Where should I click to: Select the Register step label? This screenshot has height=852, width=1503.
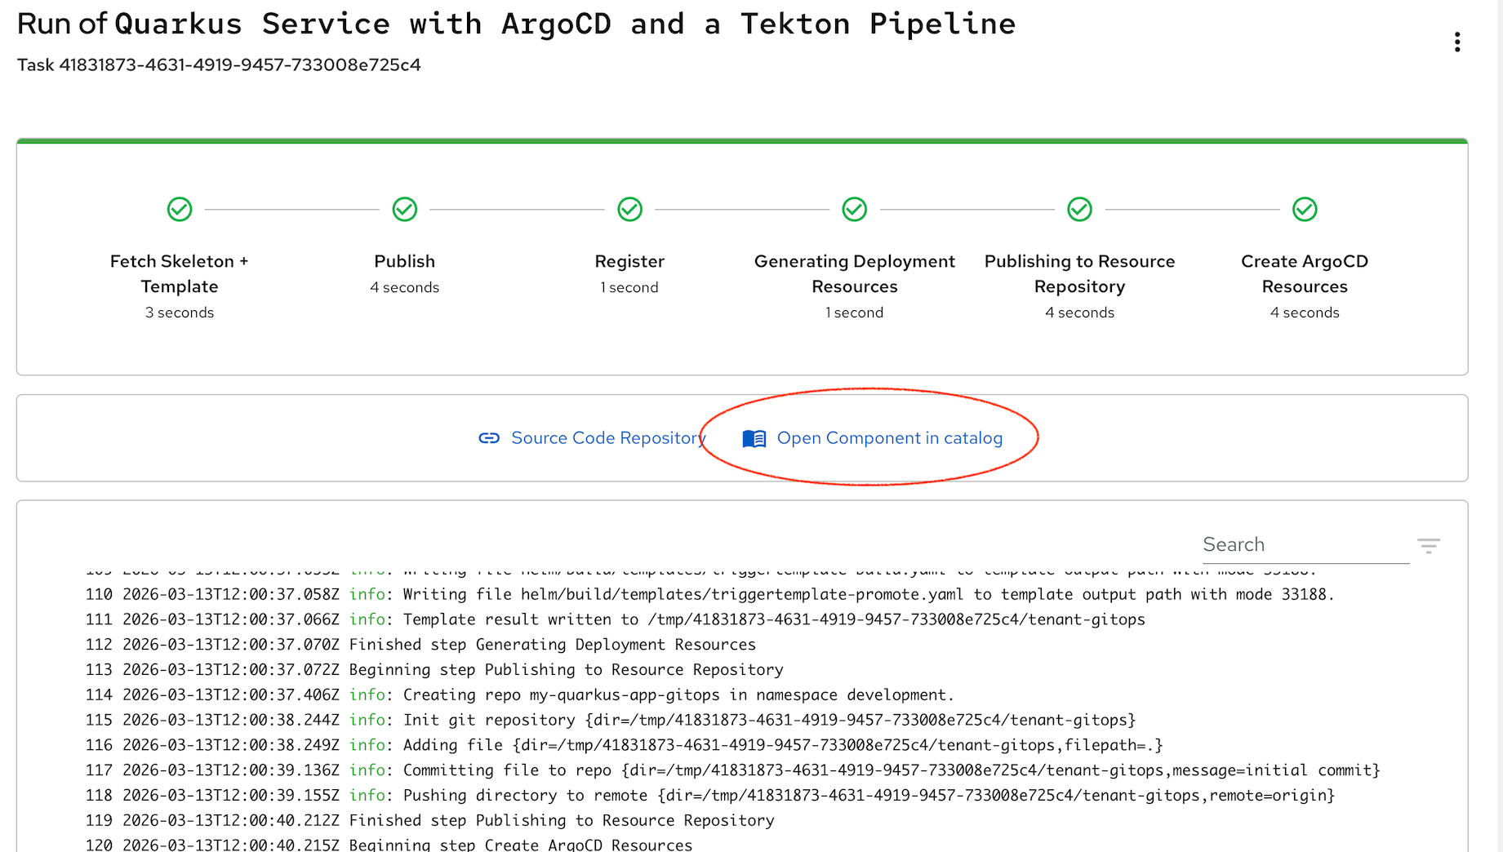click(629, 261)
